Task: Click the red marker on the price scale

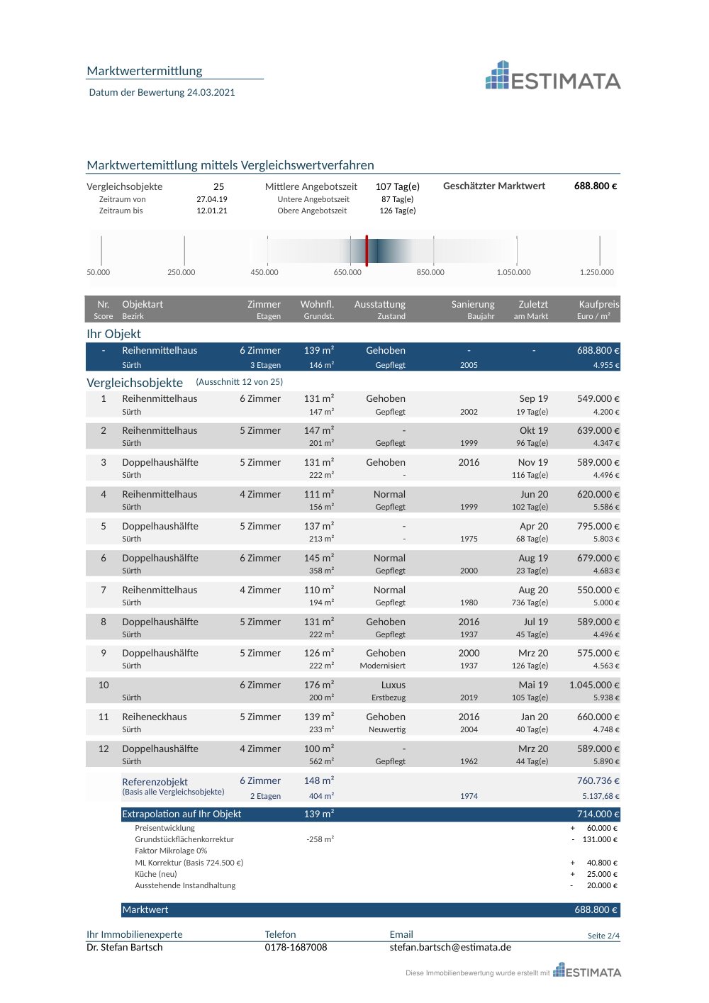Action: (367, 250)
